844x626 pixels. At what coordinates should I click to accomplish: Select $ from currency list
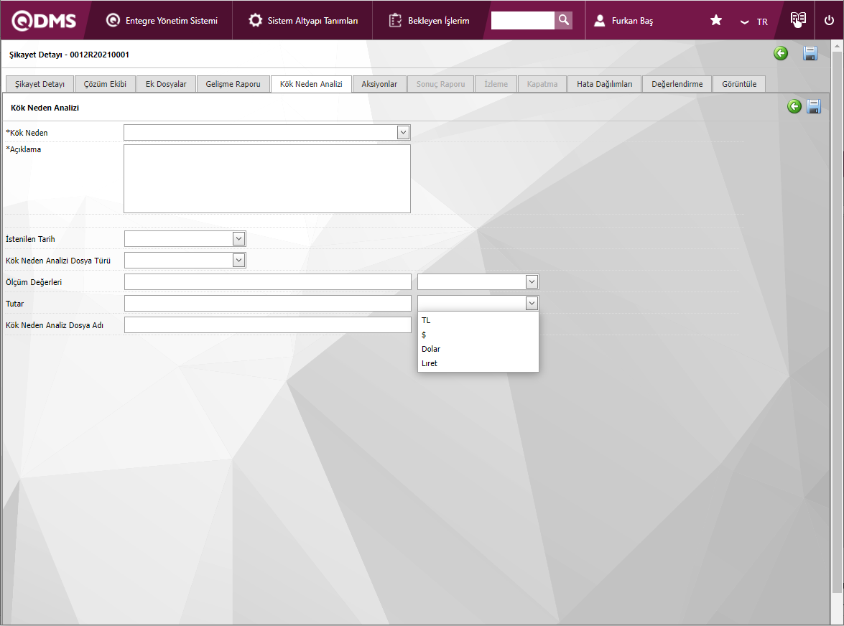click(478, 335)
